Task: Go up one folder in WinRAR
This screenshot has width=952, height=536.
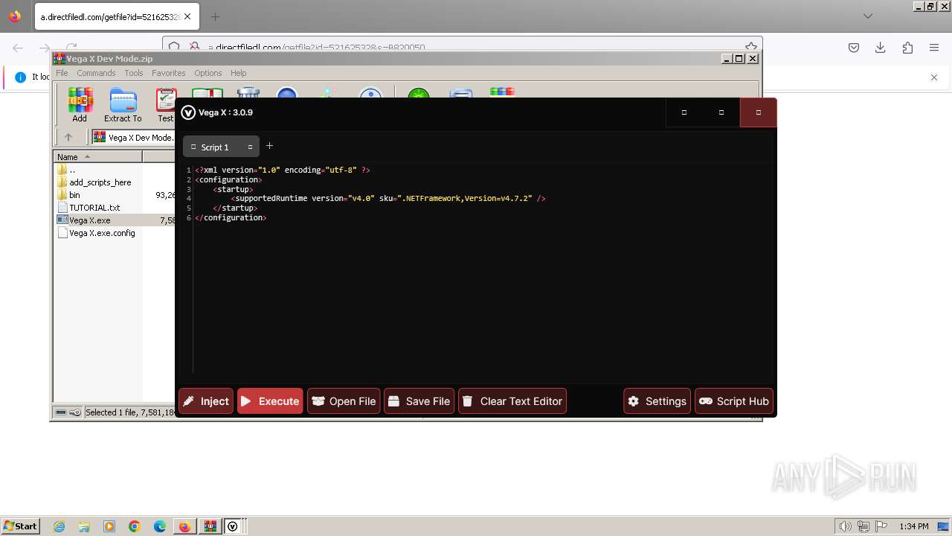Action: coord(68,137)
